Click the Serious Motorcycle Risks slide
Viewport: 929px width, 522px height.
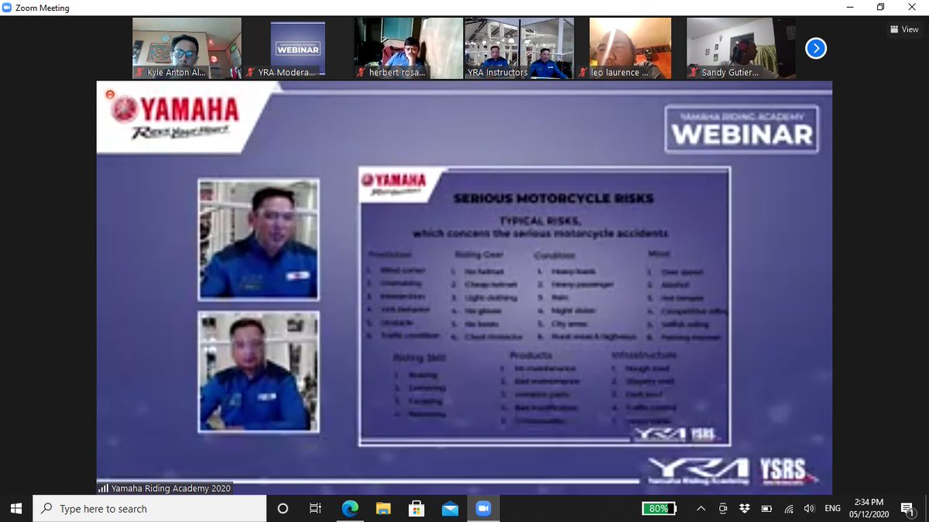click(x=543, y=306)
